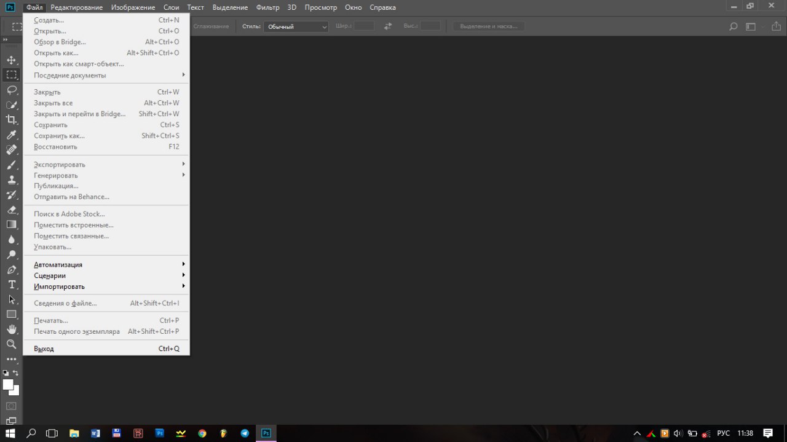The image size is (787, 442).
Task: Change the screen mode
Action: (x=11, y=421)
